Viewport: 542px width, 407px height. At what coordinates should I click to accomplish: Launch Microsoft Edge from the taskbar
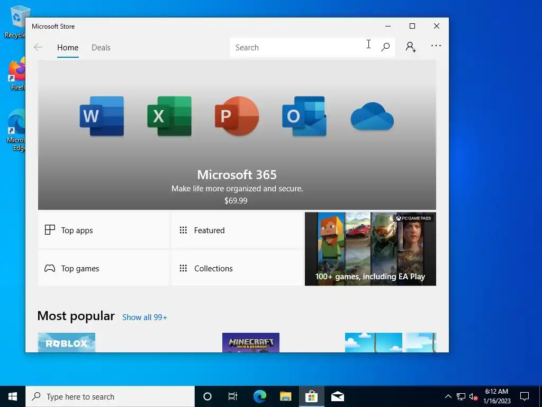click(x=260, y=396)
